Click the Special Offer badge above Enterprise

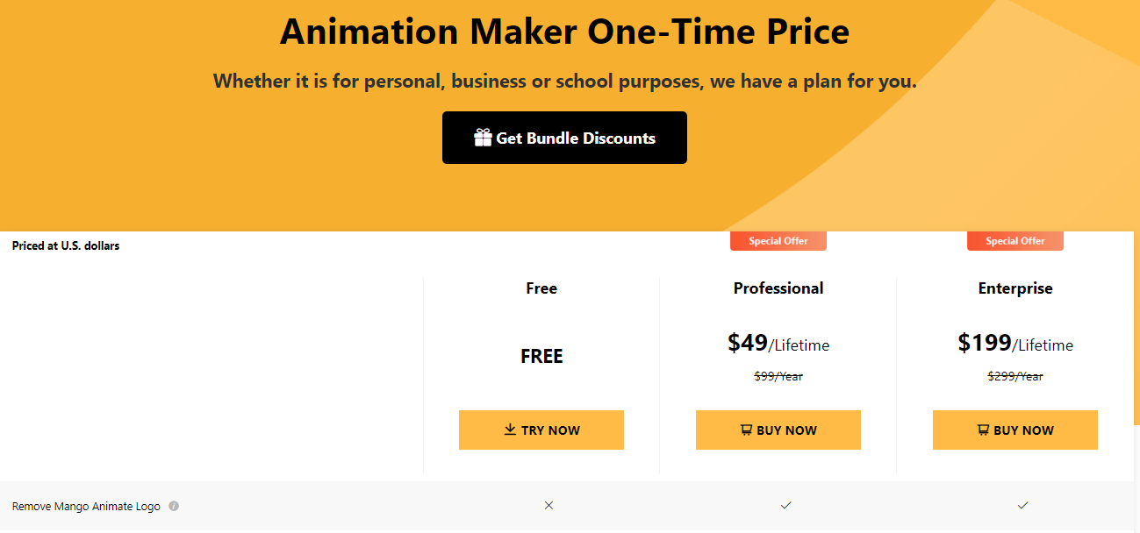pos(1015,240)
